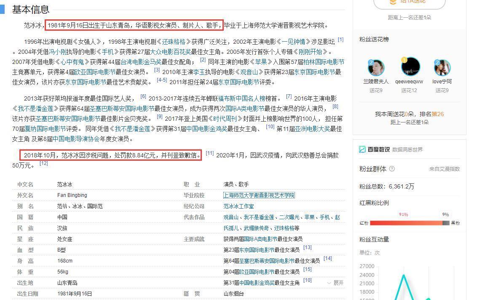Click the 范爷、冰冰、国际范 别名 value
The image size is (477, 300).
tap(80, 206)
